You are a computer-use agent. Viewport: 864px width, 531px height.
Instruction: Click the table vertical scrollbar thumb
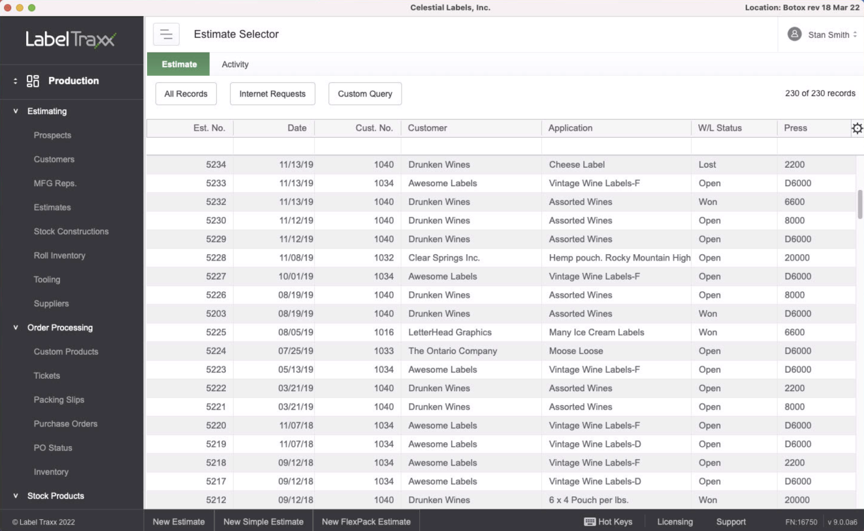pyautogui.click(x=860, y=204)
